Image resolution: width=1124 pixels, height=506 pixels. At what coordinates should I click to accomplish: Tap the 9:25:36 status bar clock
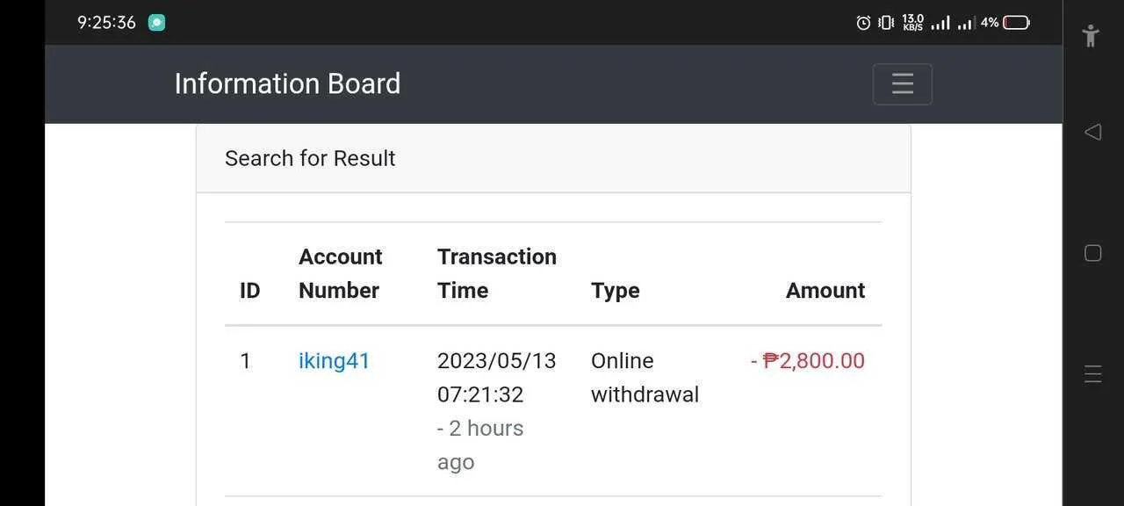(x=107, y=23)
